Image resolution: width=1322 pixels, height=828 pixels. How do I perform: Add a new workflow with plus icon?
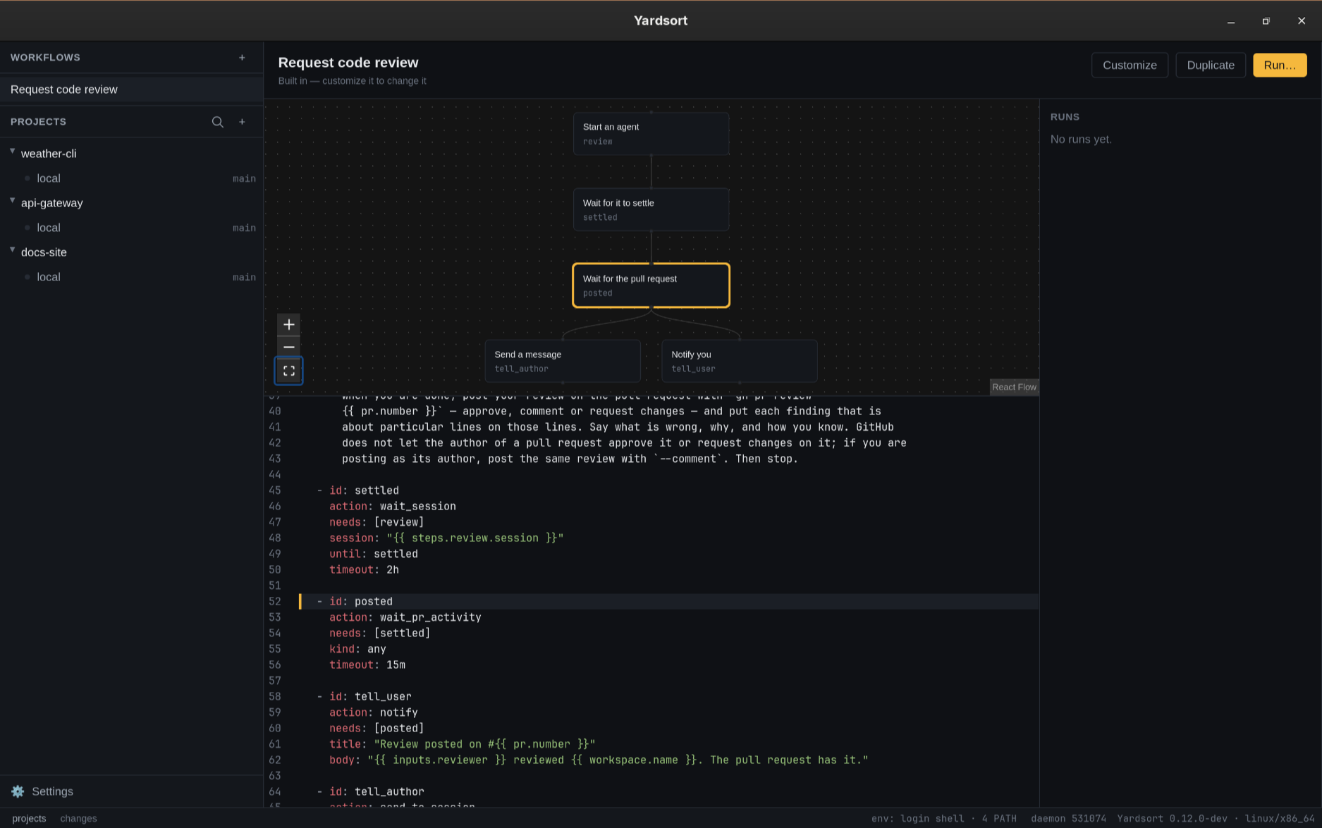[242, 58]
